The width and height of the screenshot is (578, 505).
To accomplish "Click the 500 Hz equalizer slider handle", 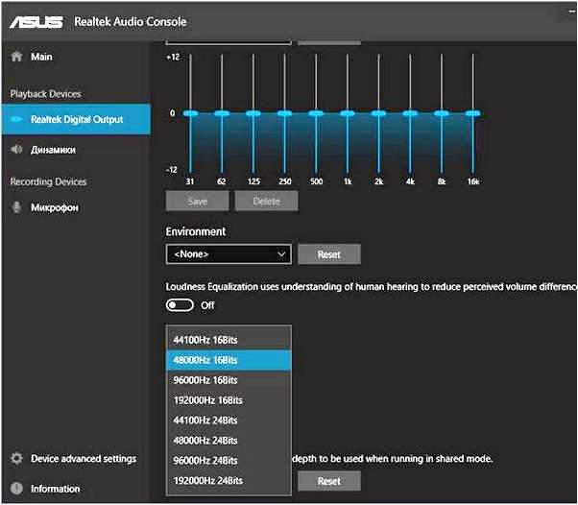I will tap(316, 113).
